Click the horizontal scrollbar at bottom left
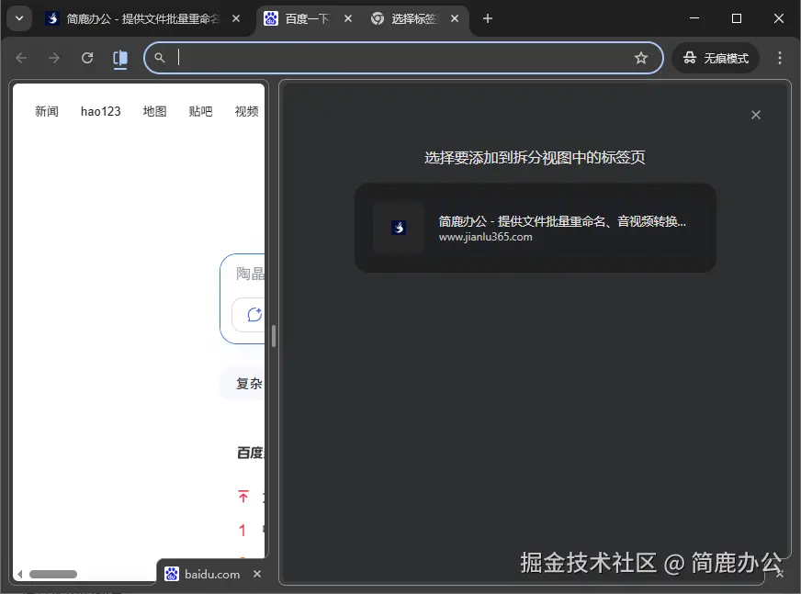The image size is (801, 594). 53,574
